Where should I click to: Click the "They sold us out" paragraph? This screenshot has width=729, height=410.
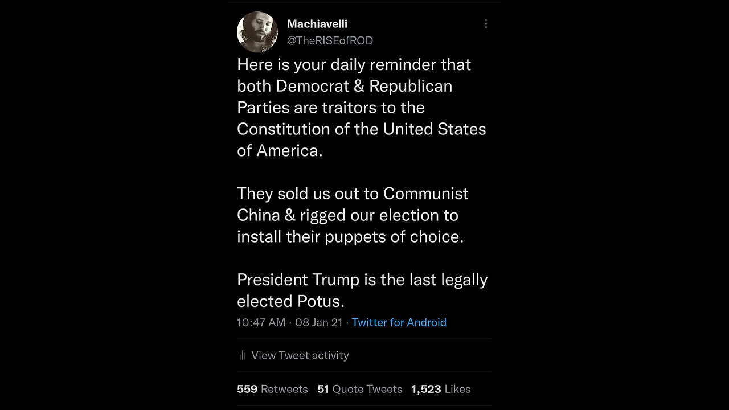pyautogui.click(x=353, y=194)
